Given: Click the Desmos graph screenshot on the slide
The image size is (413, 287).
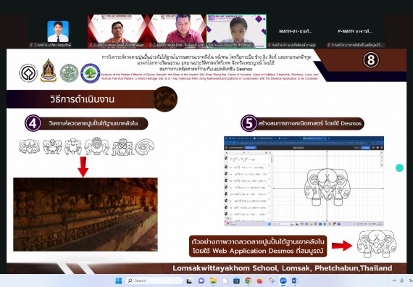Looking at the screenshot, I should tap(304, 181).
